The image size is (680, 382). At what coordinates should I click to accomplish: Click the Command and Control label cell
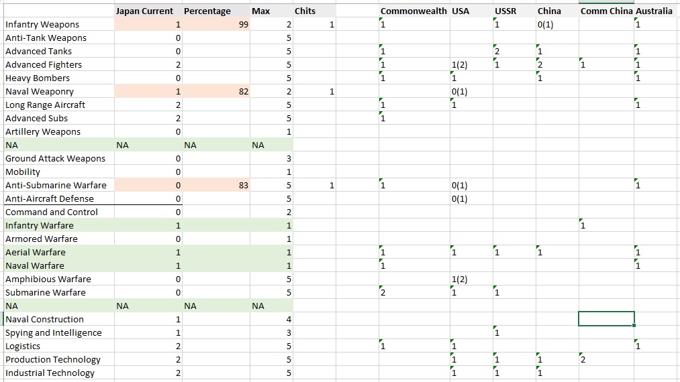(x=52, y=212)
